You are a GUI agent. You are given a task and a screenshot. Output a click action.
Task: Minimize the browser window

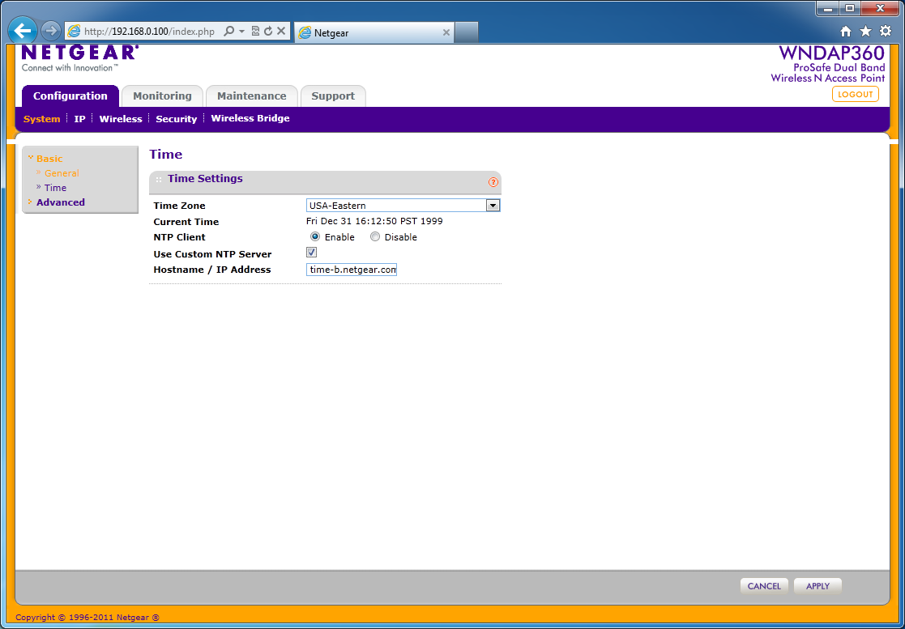tap(828, 8)
